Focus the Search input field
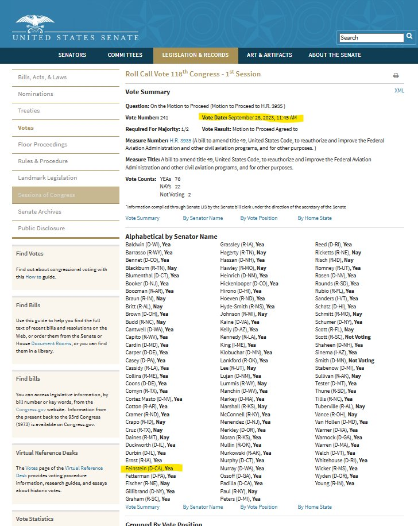Image resolution: width=418 pixels, height=526 pixels. pos(371,37)
